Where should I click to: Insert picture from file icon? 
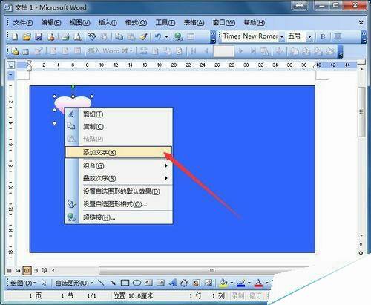click(209, 283)
